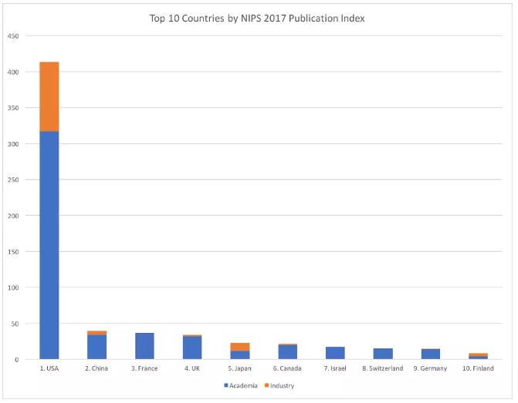Select the Academia legend label

tap(243, 385)
